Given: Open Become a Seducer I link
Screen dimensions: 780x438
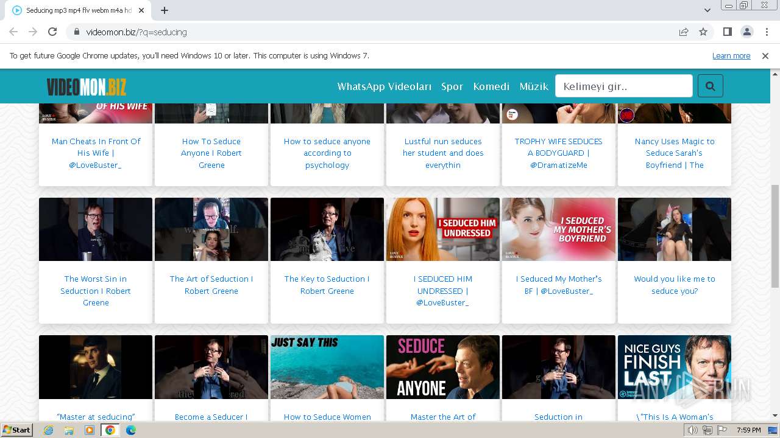Looking at the screenshot, I should [x=211, y=417].
